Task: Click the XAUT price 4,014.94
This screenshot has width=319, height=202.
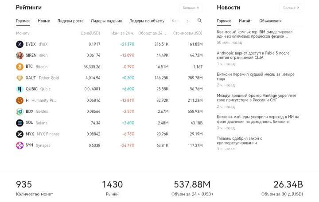Action: point(93,78)
